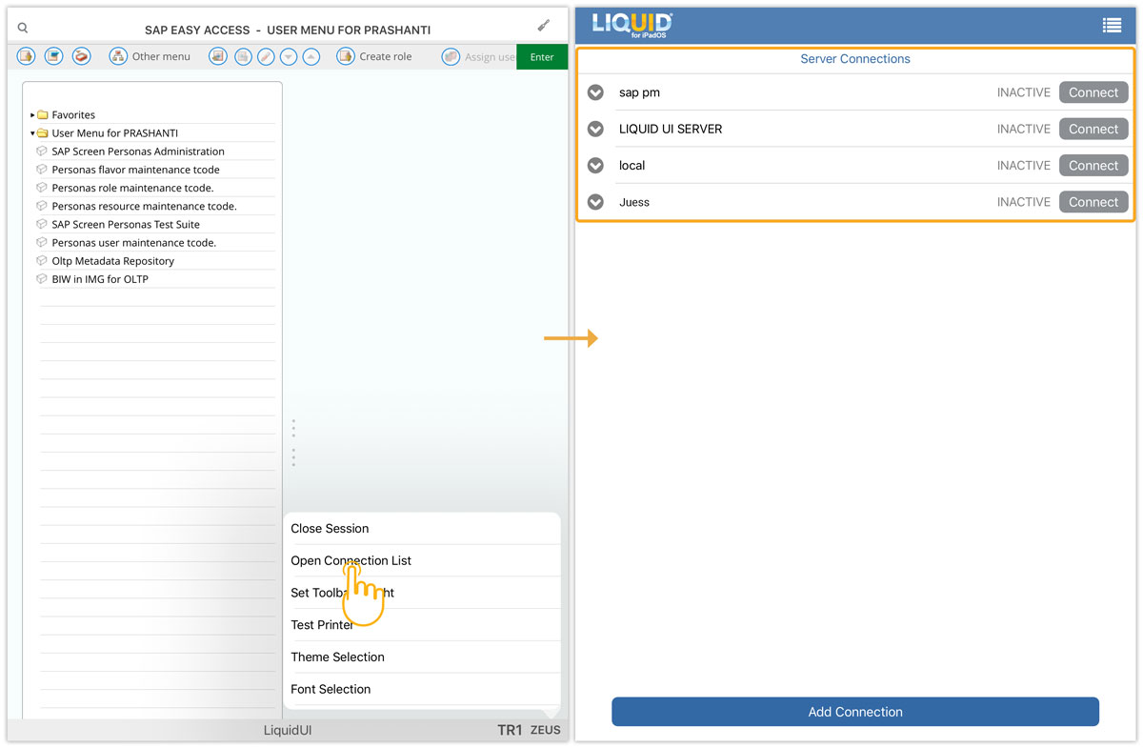The image size is (1143, 748).
Task: Click the TR1 system label in status bar
Action: pos(510,730)
